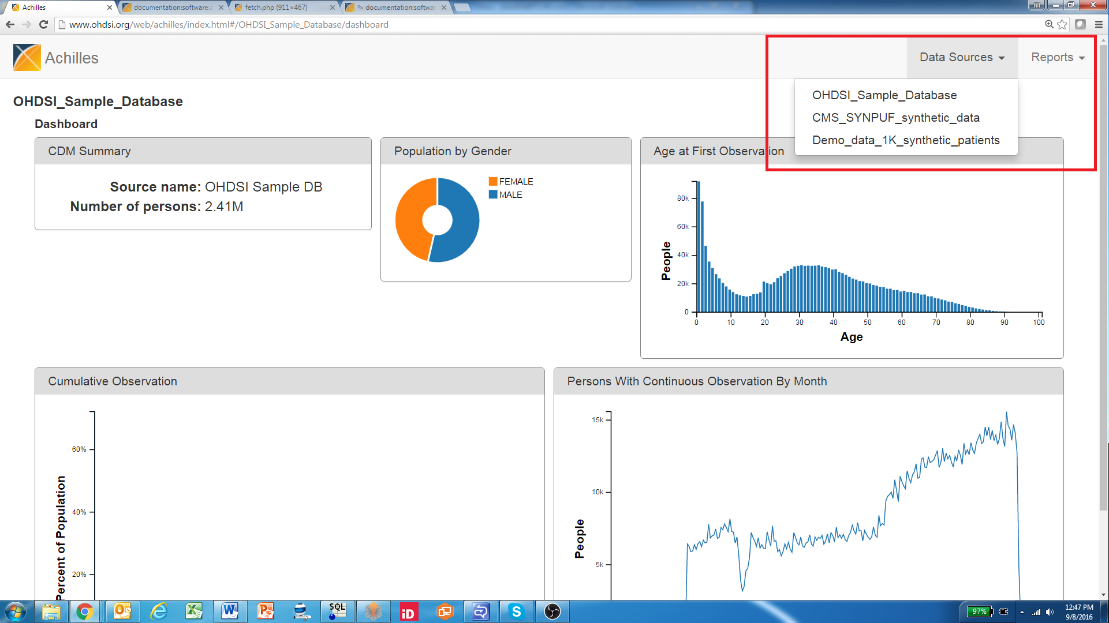Click the Achilles logo icon

click(27, 58)
